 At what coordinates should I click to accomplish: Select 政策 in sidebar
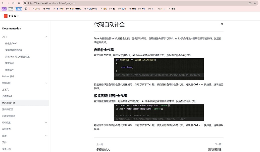[x=4, y=136]
